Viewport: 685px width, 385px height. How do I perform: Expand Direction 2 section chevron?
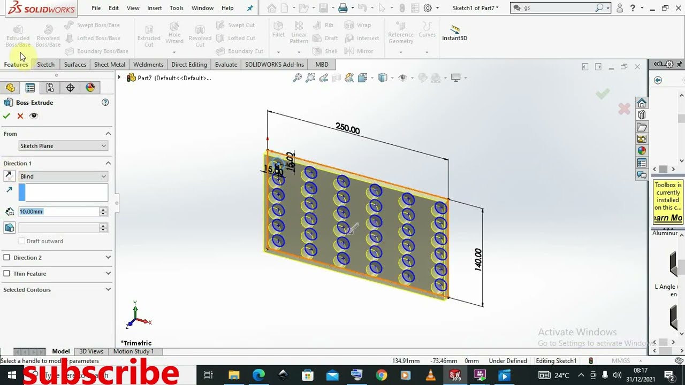click(108, 258)
